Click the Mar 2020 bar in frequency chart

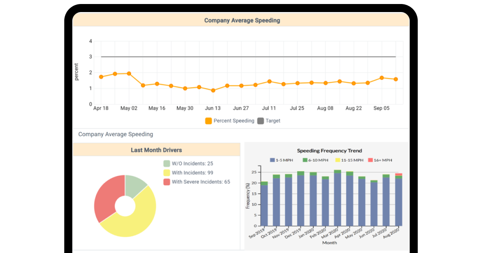[x=337, y=198]
